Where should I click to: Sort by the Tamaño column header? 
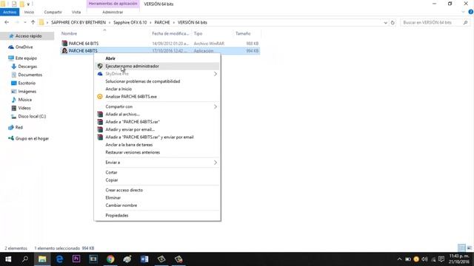click(x=243, y=33)
